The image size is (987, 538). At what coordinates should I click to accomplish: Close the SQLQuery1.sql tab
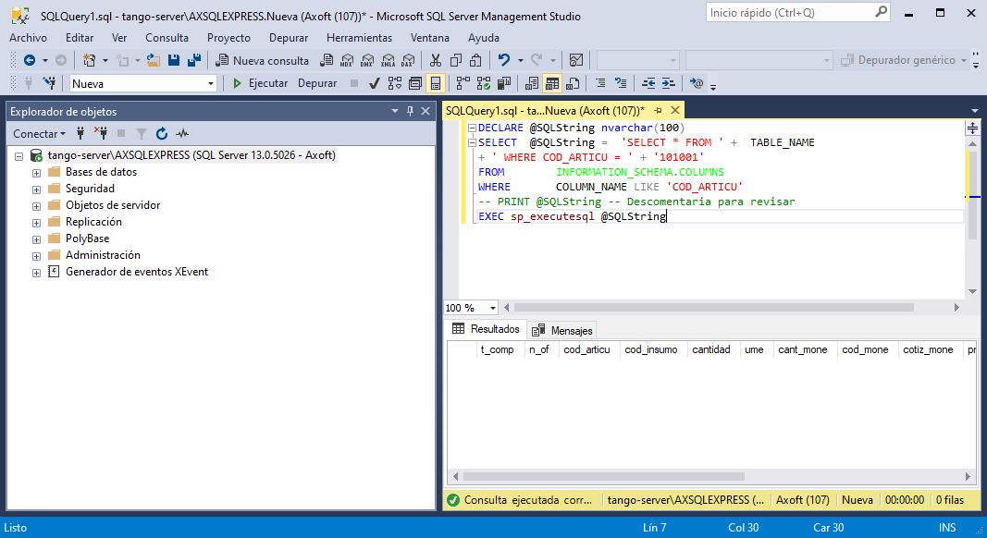675,110
